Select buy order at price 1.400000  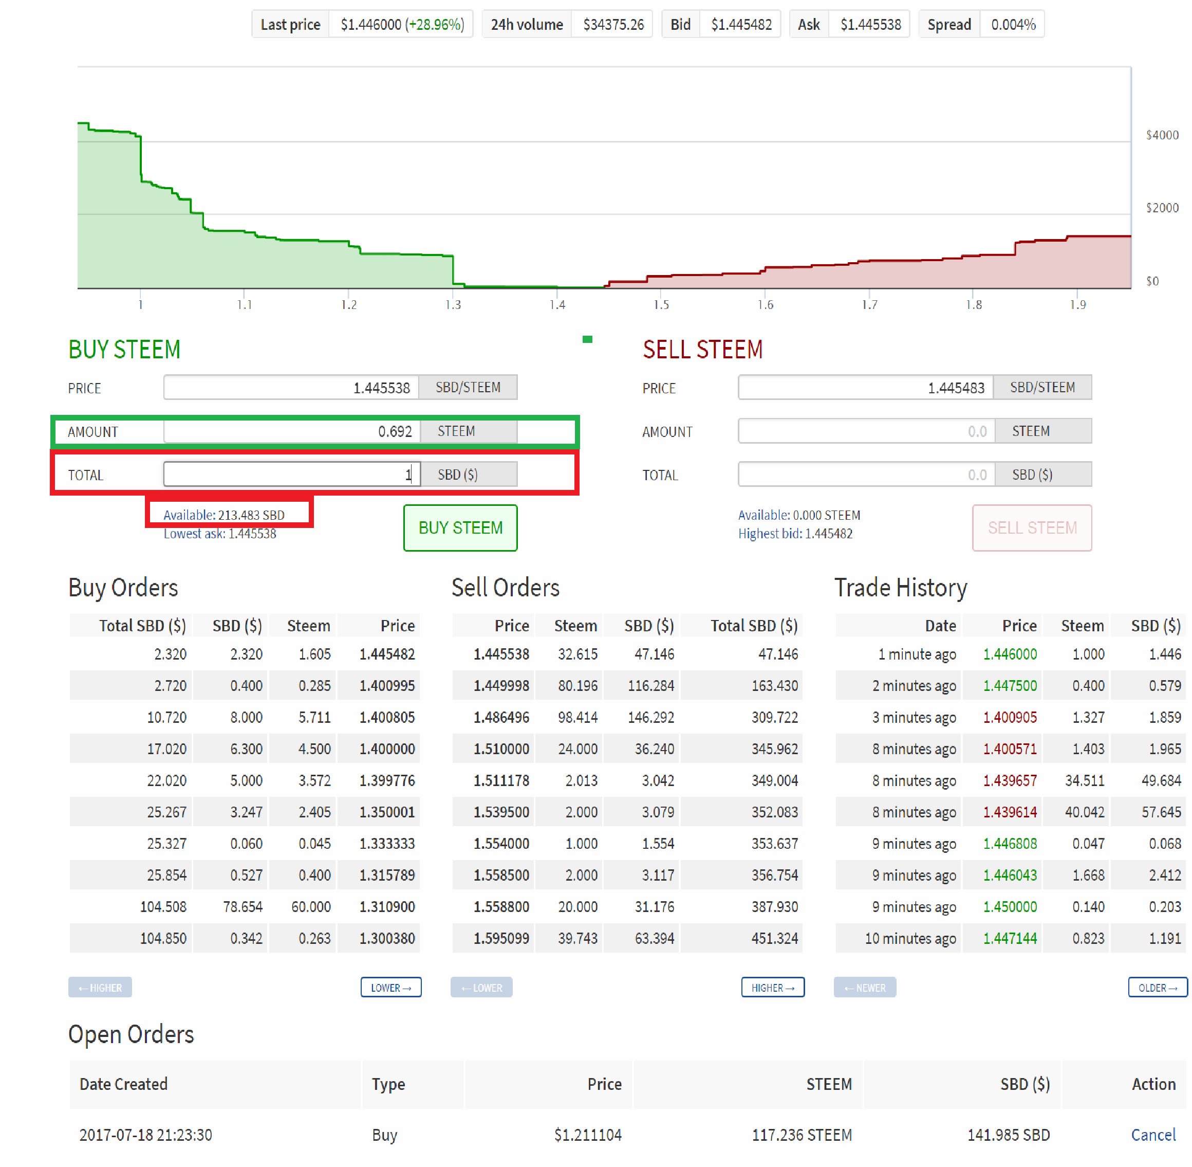click(x=245, y=749)
